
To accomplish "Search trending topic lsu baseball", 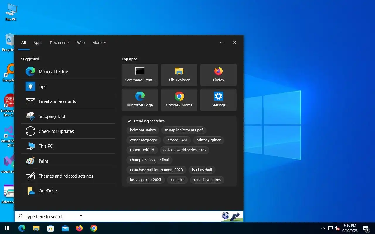I will (202, 170).
